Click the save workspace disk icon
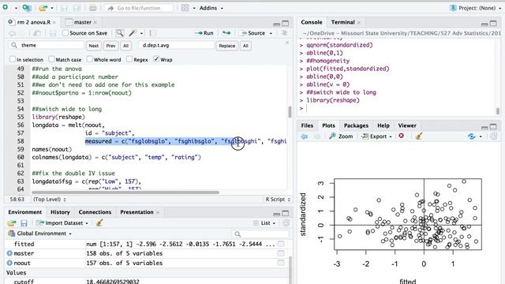This screenshot has width=505, height=284. point(24,222)
